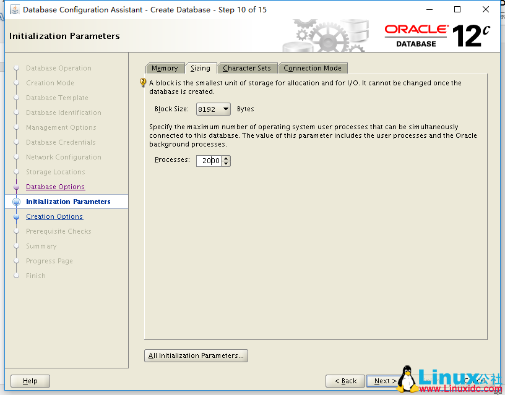Screen dimensions: 505x395
Task: Switch to the Memory tab
Action: 165,68
